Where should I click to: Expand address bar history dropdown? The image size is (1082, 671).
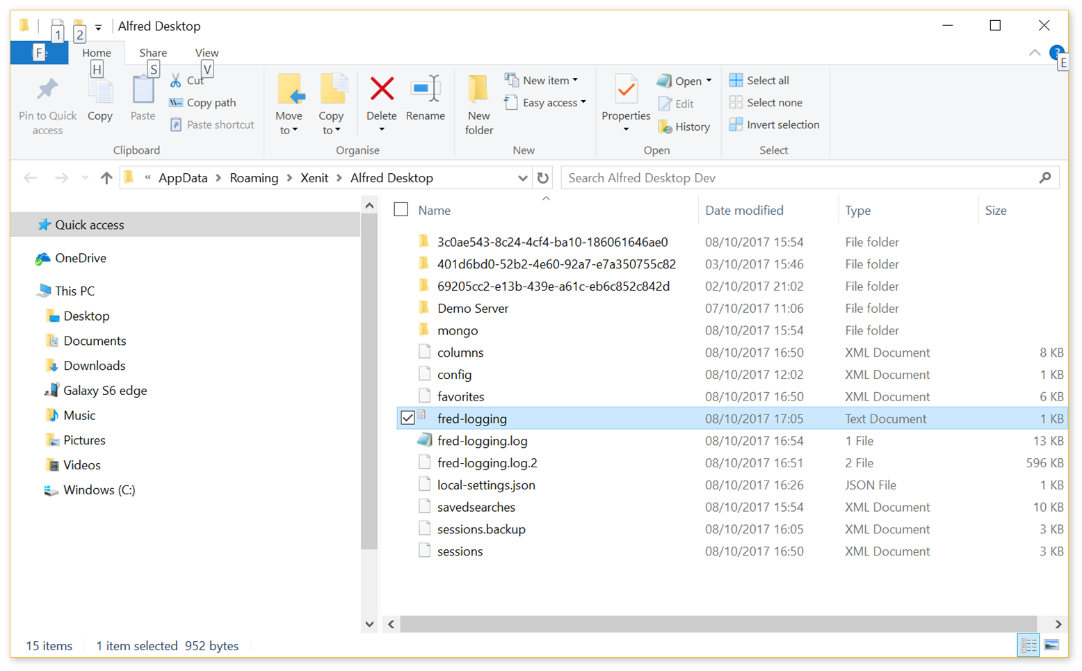pos(522,178)
